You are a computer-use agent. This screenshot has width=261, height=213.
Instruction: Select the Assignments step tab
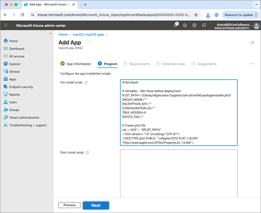204,64
